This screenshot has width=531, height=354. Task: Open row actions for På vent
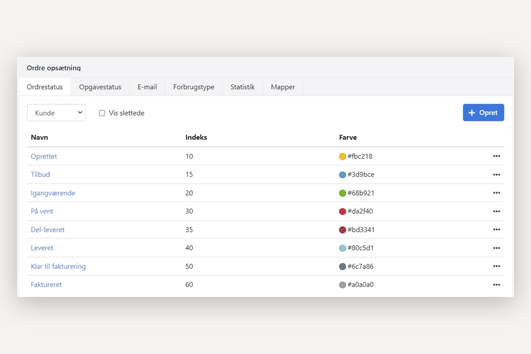pyautogui.click(x=496, y=211)
